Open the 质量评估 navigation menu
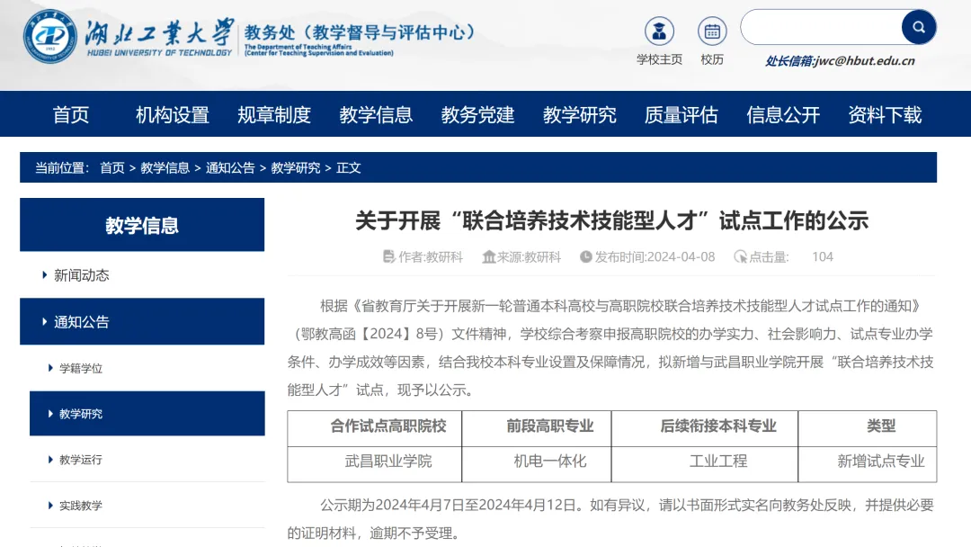Screen dimensions: 971x547 [681, 114]
